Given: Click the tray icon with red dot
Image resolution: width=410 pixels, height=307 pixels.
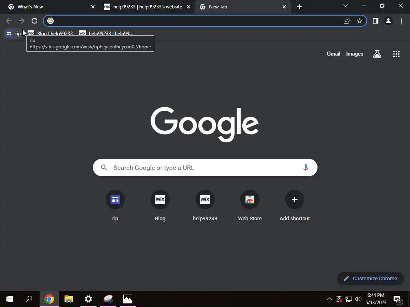Looking at the screenshot, I should [x=339, y=299].
